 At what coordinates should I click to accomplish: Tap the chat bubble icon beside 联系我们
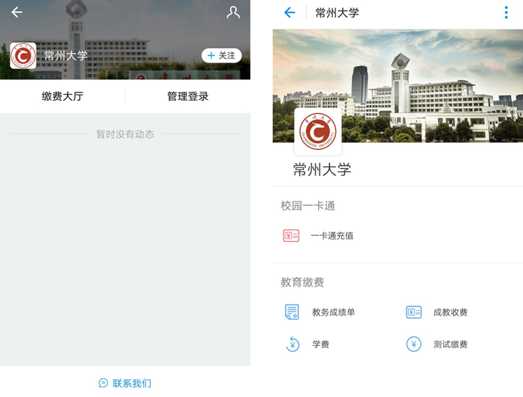(104, 383)
